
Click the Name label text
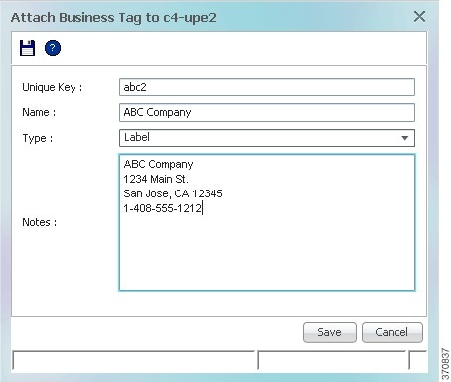tap(39, 112)
